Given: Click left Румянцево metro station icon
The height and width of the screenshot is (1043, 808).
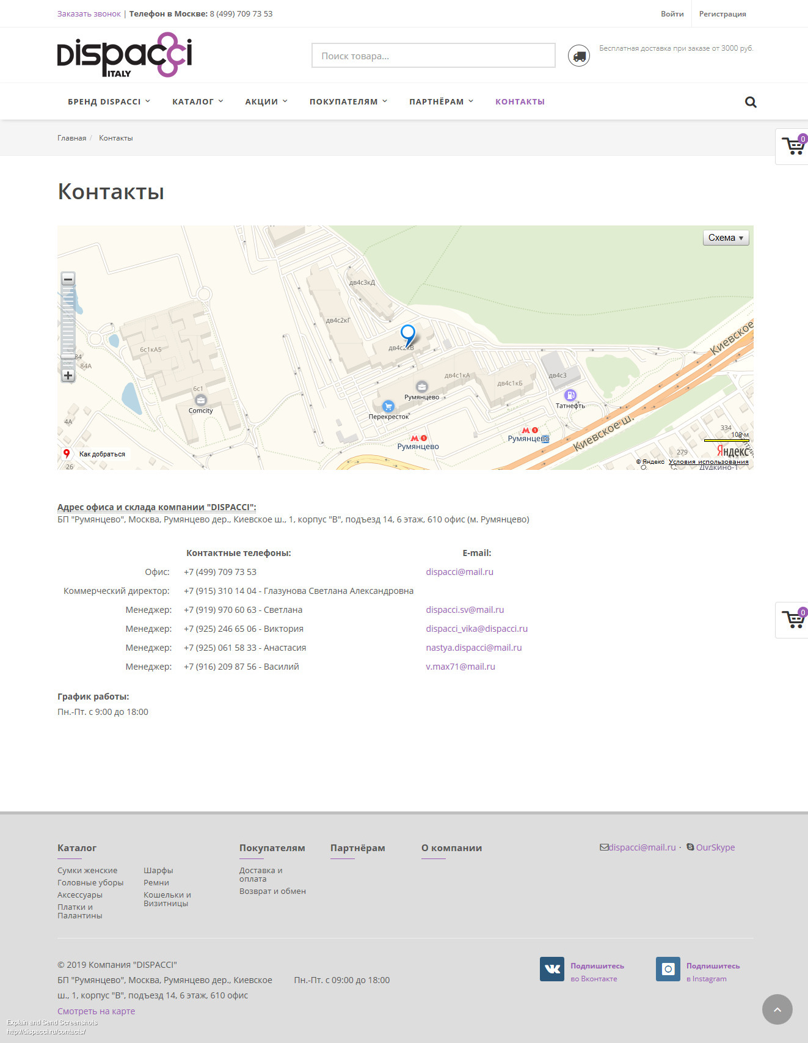Looking at the screenshot, I should [418, 438].
